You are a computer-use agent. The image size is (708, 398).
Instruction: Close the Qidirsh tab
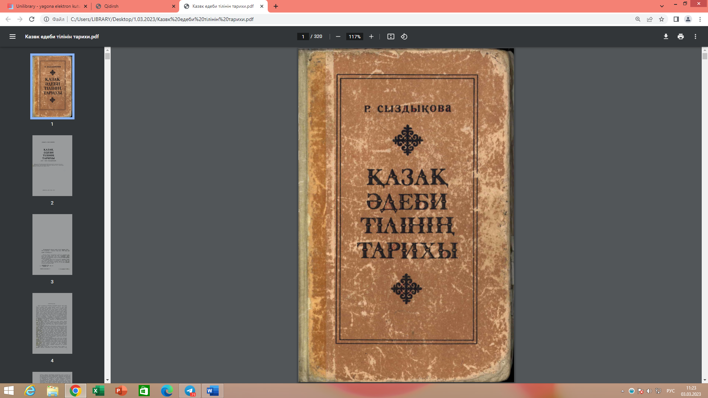pyautogui.click(x=174, y=6)
